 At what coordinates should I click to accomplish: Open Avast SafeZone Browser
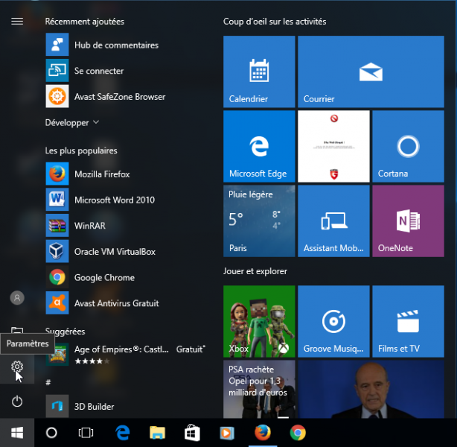[106, 96]
